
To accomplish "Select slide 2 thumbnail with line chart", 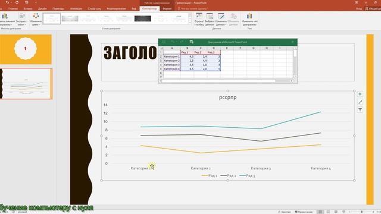I will [26, 83].
